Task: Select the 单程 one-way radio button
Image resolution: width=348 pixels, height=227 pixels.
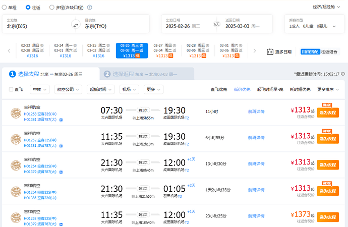Action: pyautogui.click(x=5, y=8)
